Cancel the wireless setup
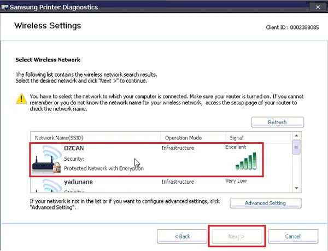328x251 pixels. tap(293, 236)
